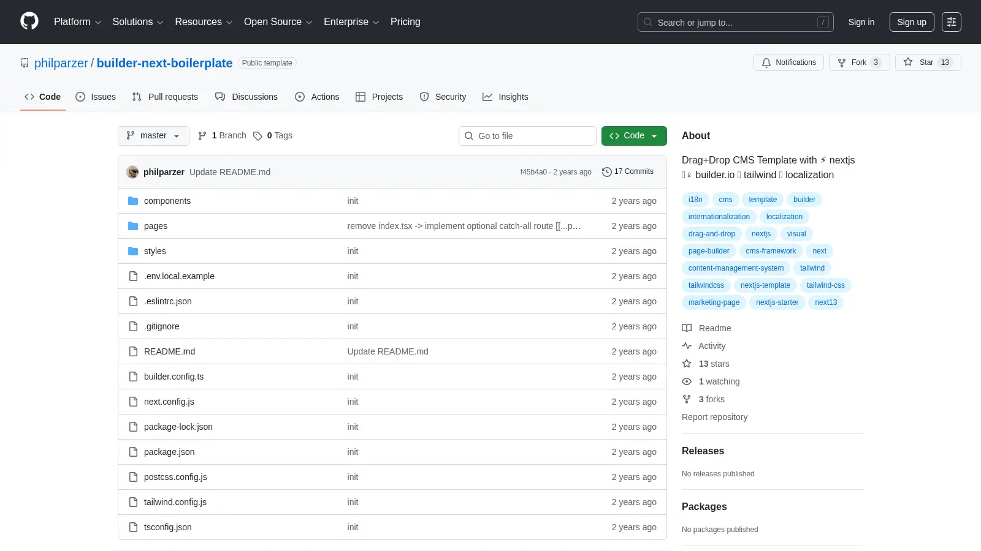Open the styles folder icon

pyautogui.click(x=133, y=251)
